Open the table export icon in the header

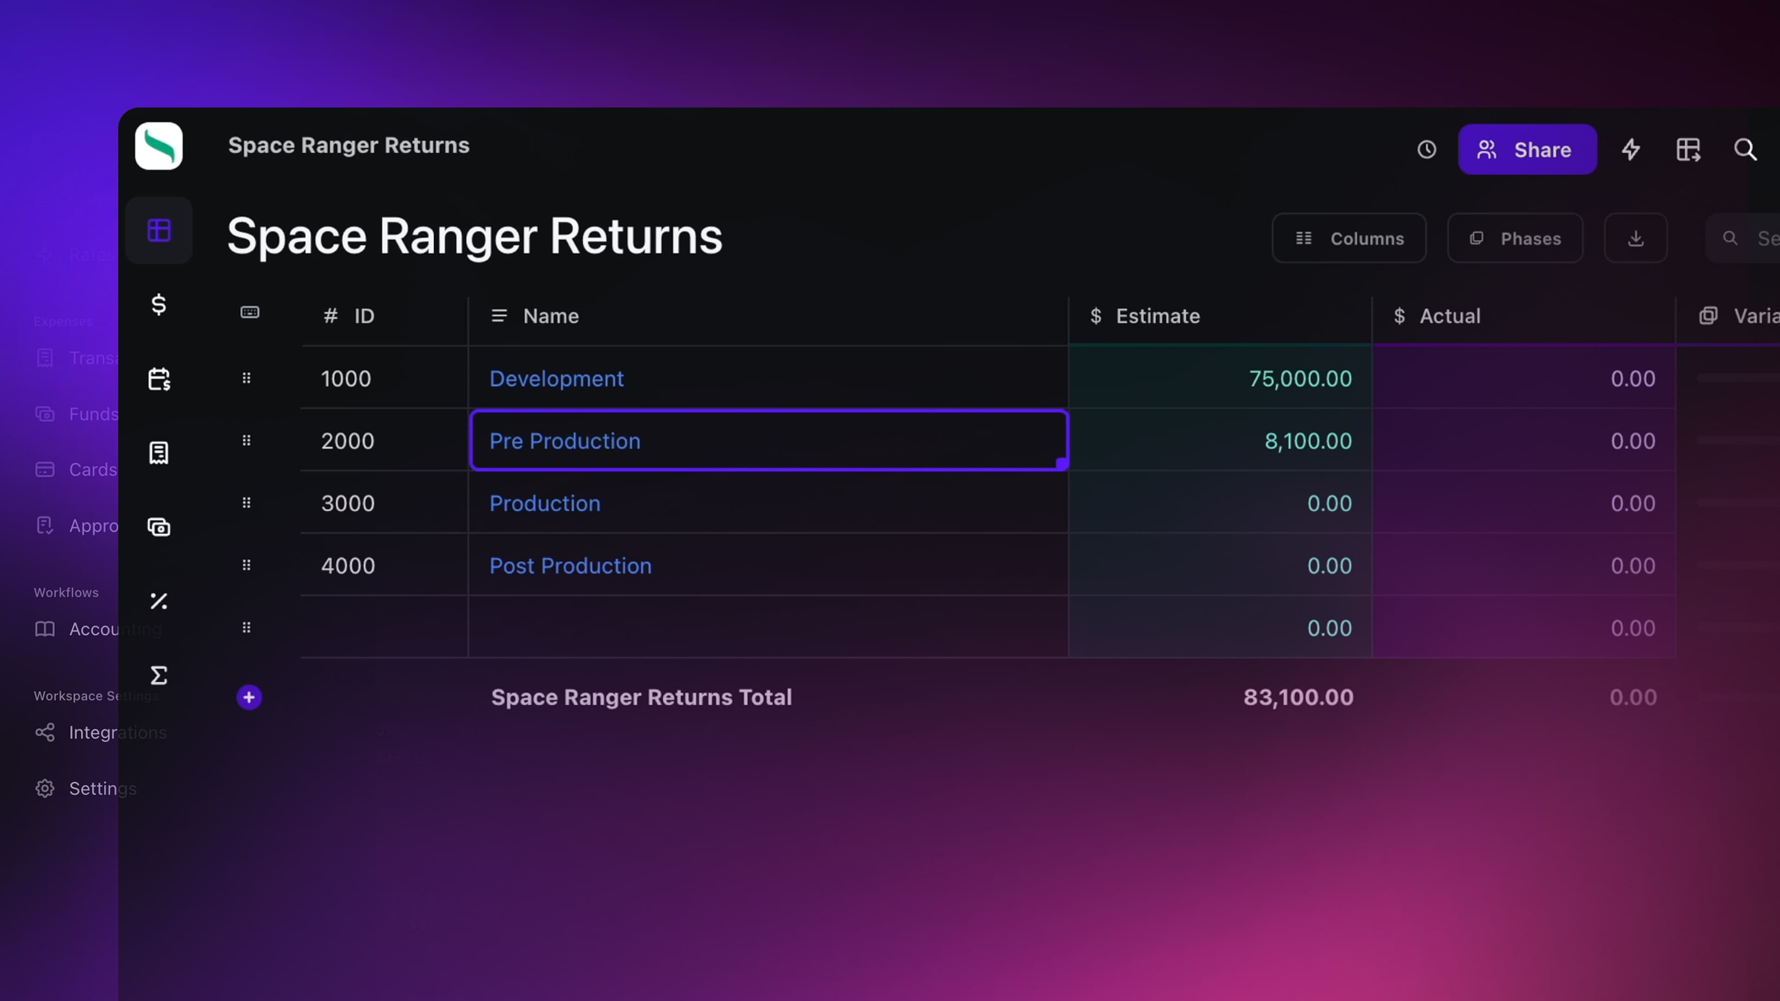[1688, 149]
